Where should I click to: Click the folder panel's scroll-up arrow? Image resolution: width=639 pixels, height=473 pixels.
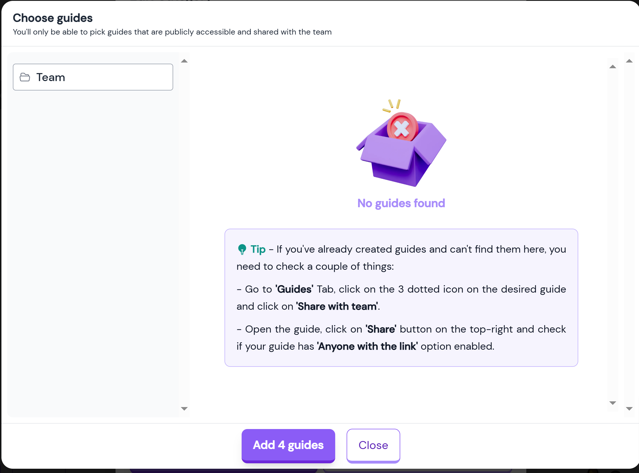tap(184, 61)
